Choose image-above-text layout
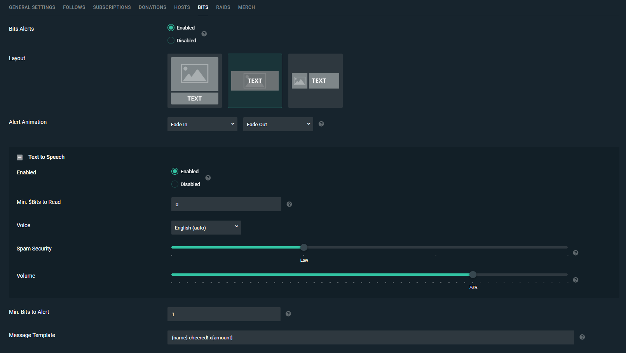This screenshot has width=626, height=353. [x=195, y=81]
